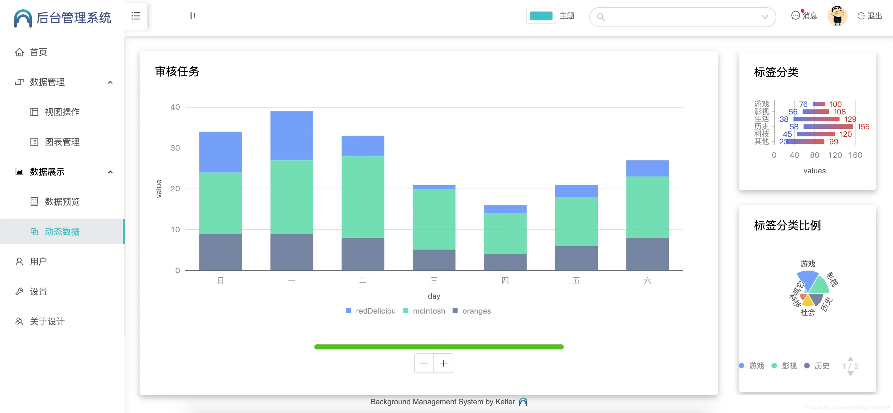Click the wrench icon for 设置
The width and height of the screenshot is (893, 413).
[19, 291]
